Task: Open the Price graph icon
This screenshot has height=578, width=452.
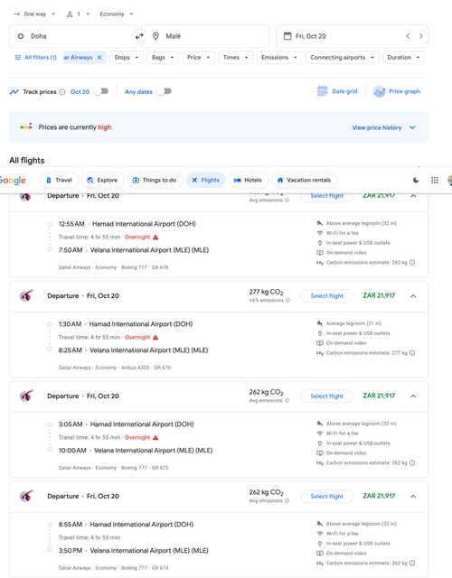Action: pos(379,91)
